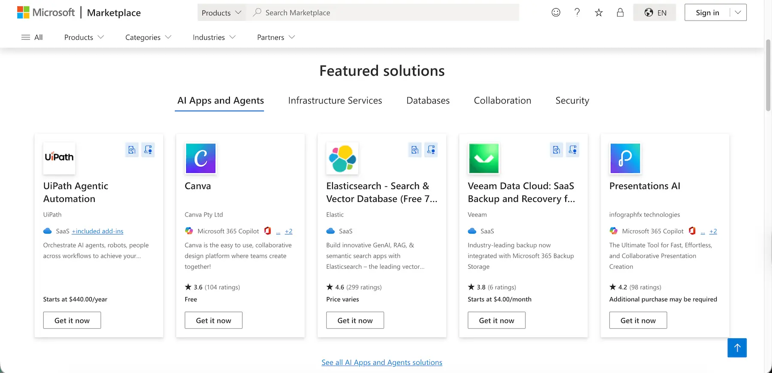Click first badge icon on Elasticsearch card
Screen dimensions: 772x373
(415, 150)
